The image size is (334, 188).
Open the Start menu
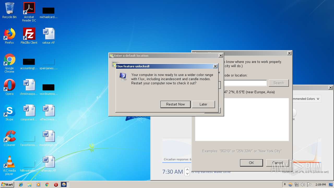tap(7, 184)
